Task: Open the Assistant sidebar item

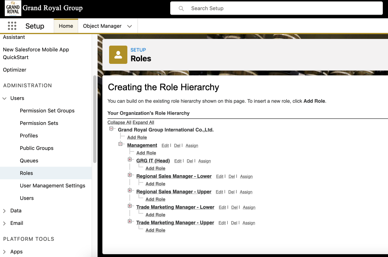Action: (14, 37)
